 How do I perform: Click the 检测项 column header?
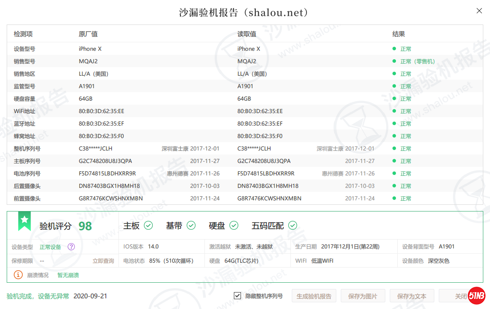tap(23, 34)
